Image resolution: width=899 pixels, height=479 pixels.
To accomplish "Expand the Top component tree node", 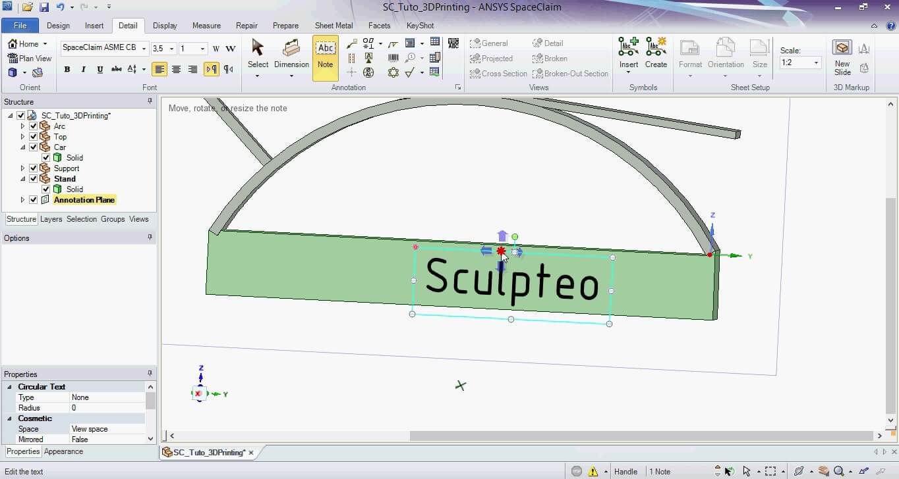I will (x=22, y=137).
